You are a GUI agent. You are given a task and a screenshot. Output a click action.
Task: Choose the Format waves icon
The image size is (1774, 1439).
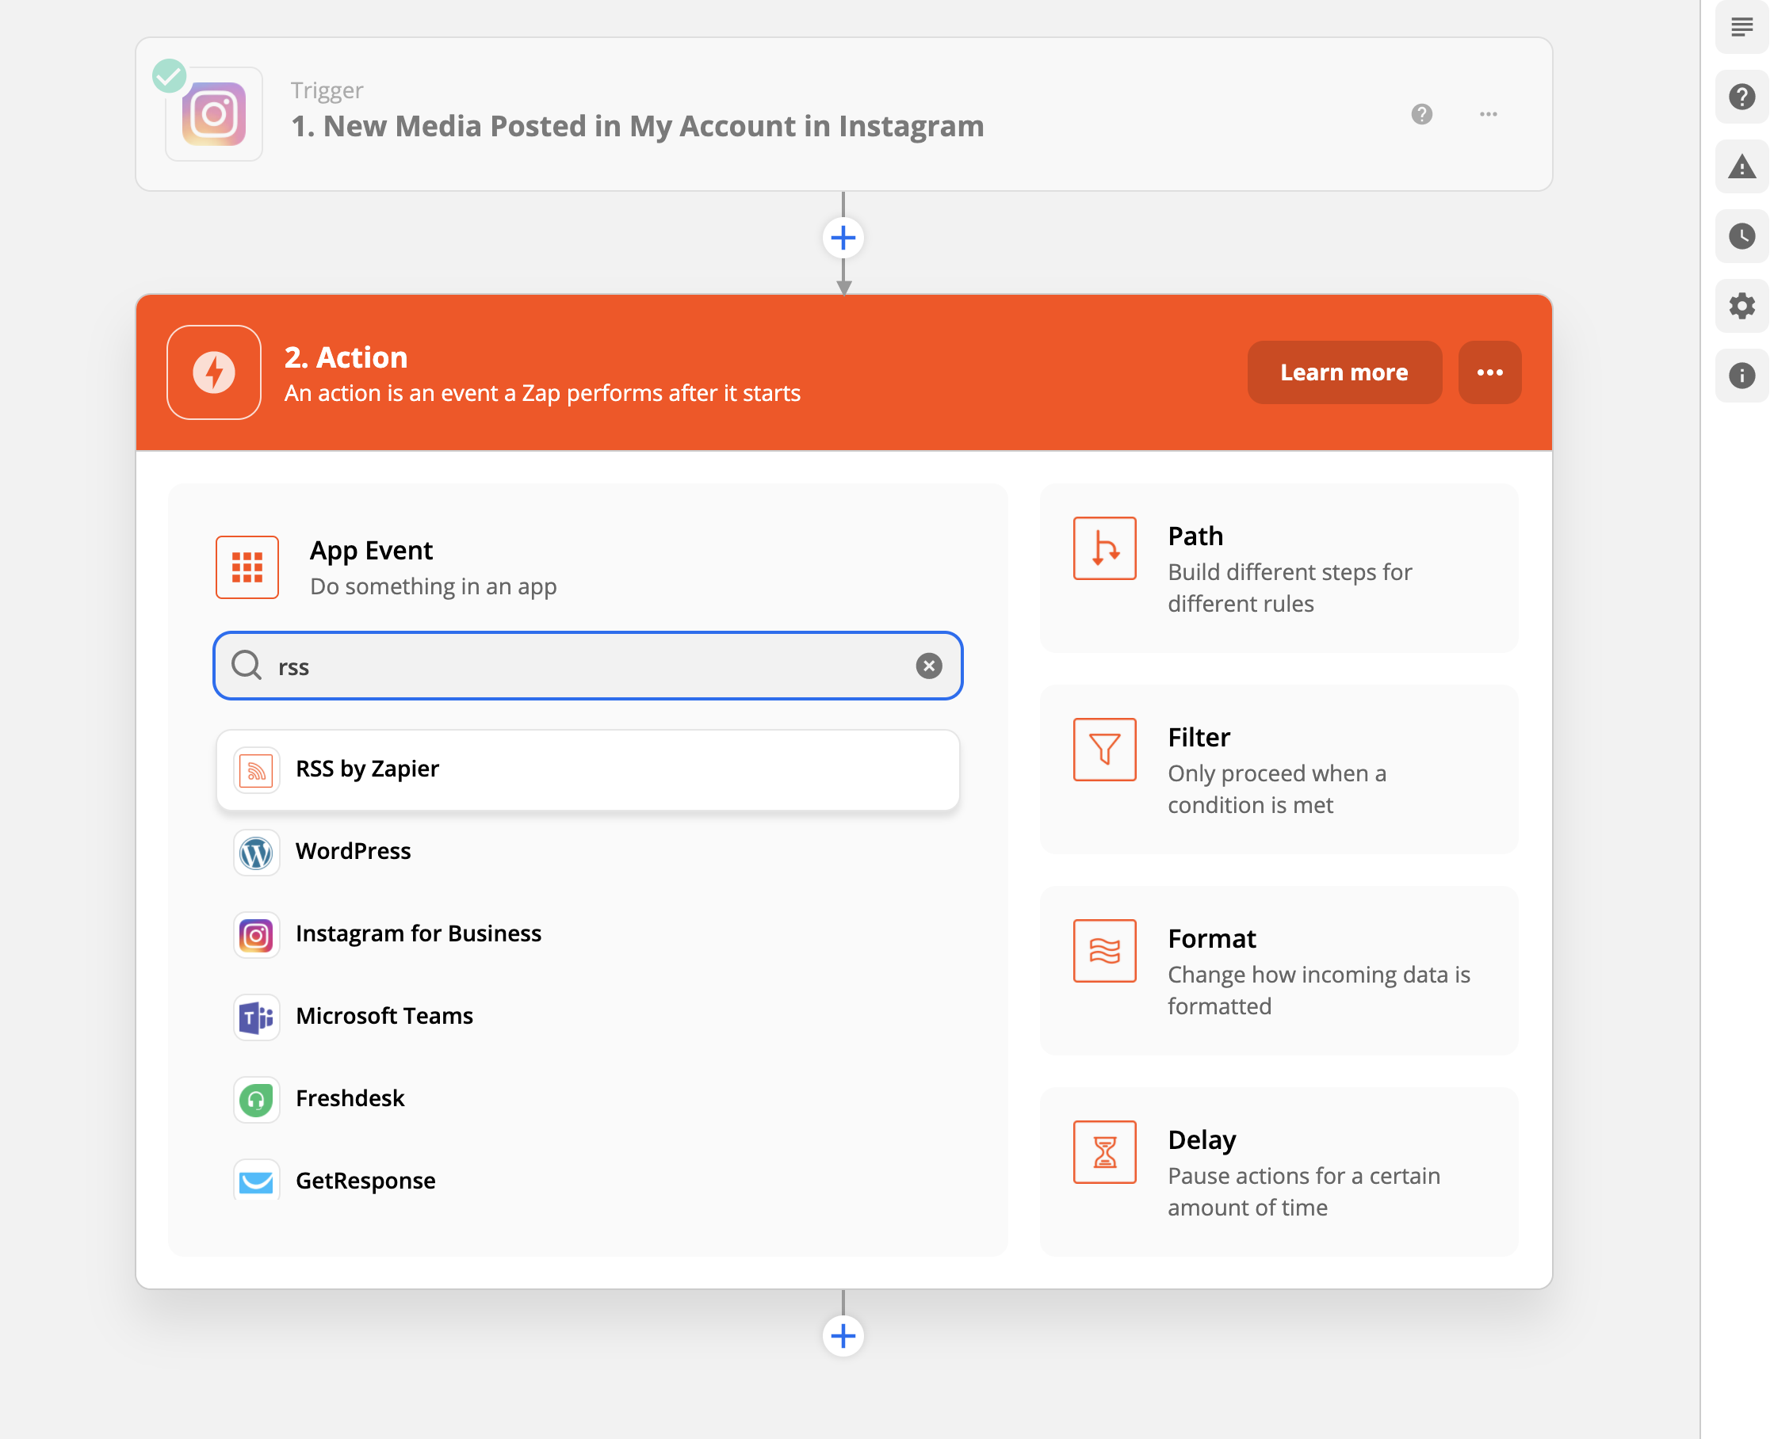click(x=1104, y=951)
